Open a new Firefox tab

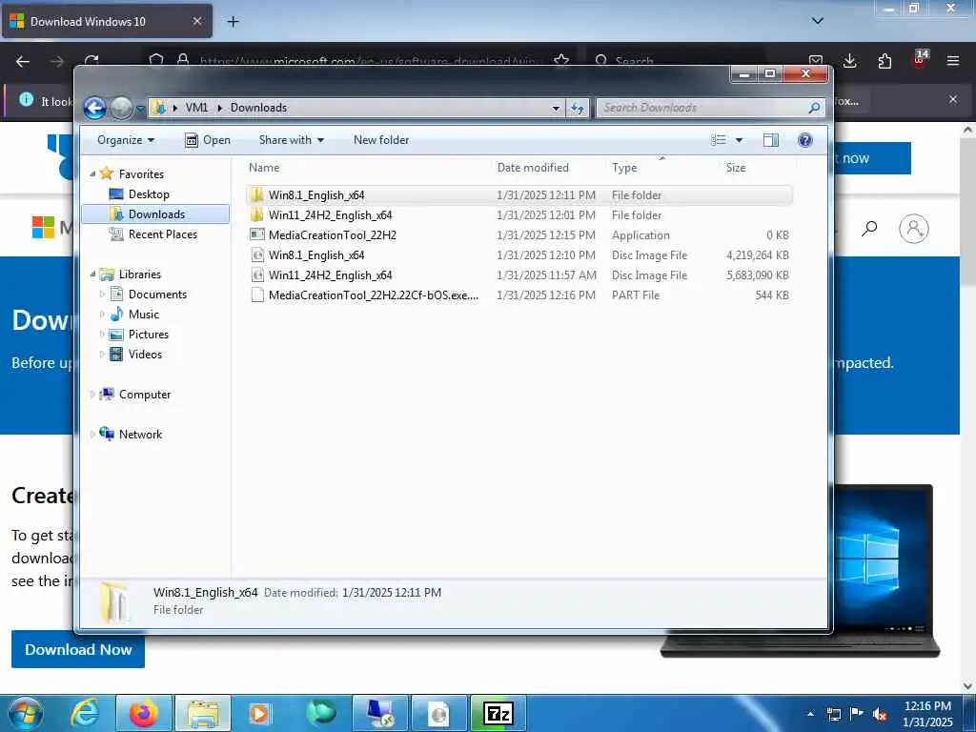233,22
